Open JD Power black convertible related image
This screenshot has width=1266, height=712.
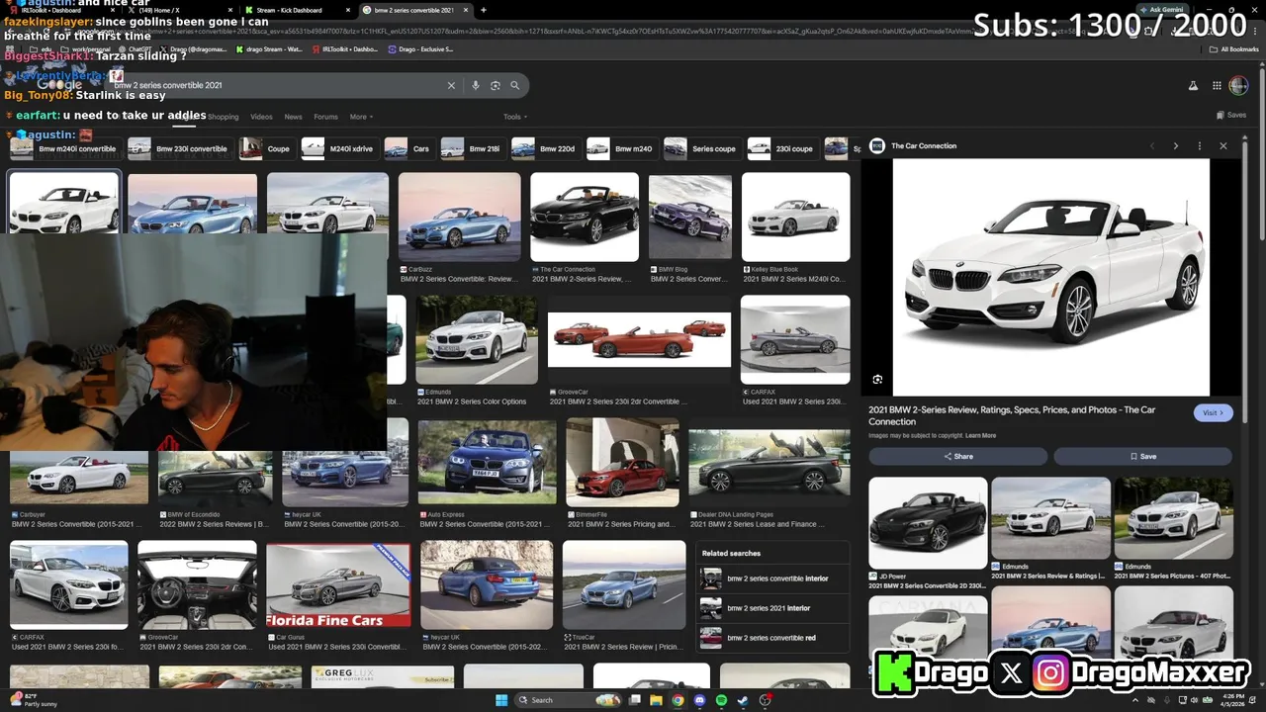[928, 523]
